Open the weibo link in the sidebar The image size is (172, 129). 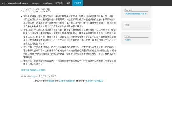(x=127, y=40)
